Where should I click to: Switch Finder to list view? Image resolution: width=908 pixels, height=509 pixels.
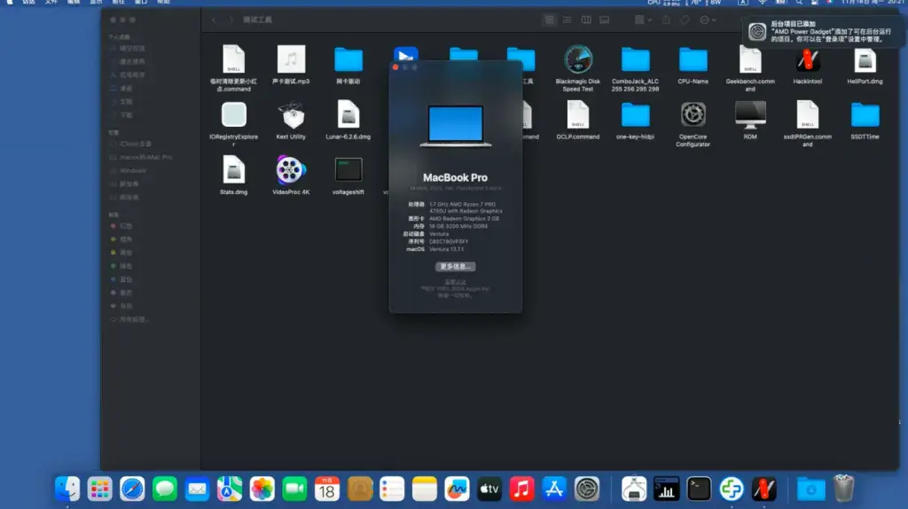click(567, 20)
